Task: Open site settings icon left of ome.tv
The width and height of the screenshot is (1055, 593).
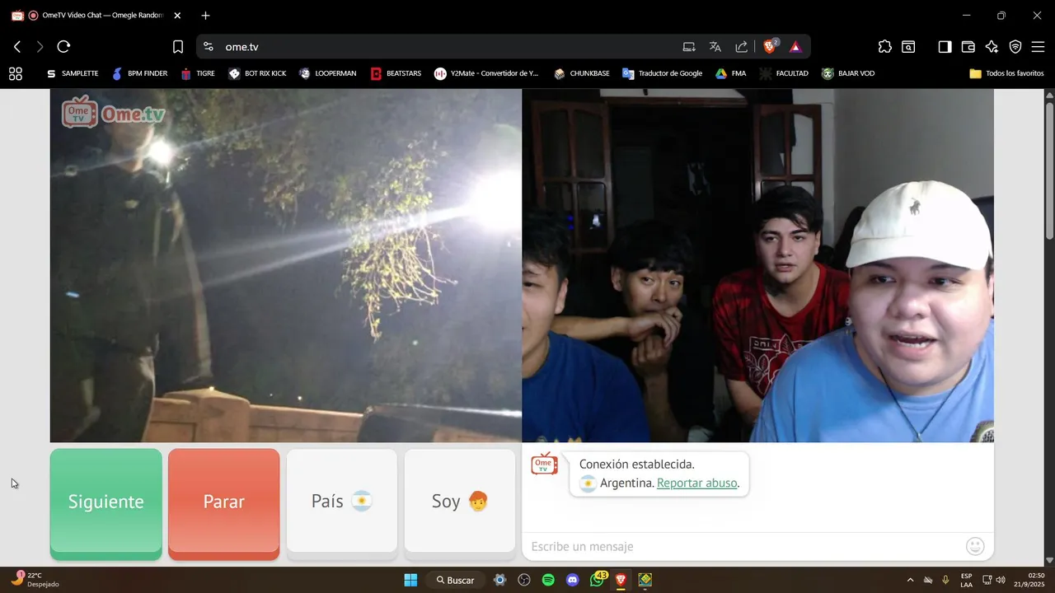Action: [x=208, y=47]
